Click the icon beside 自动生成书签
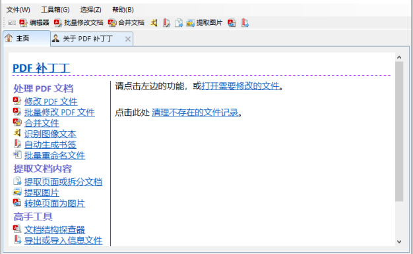413x254 pixels. click(17, 143)
